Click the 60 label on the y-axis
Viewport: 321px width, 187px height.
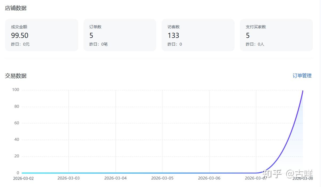(x=17, y=123)
